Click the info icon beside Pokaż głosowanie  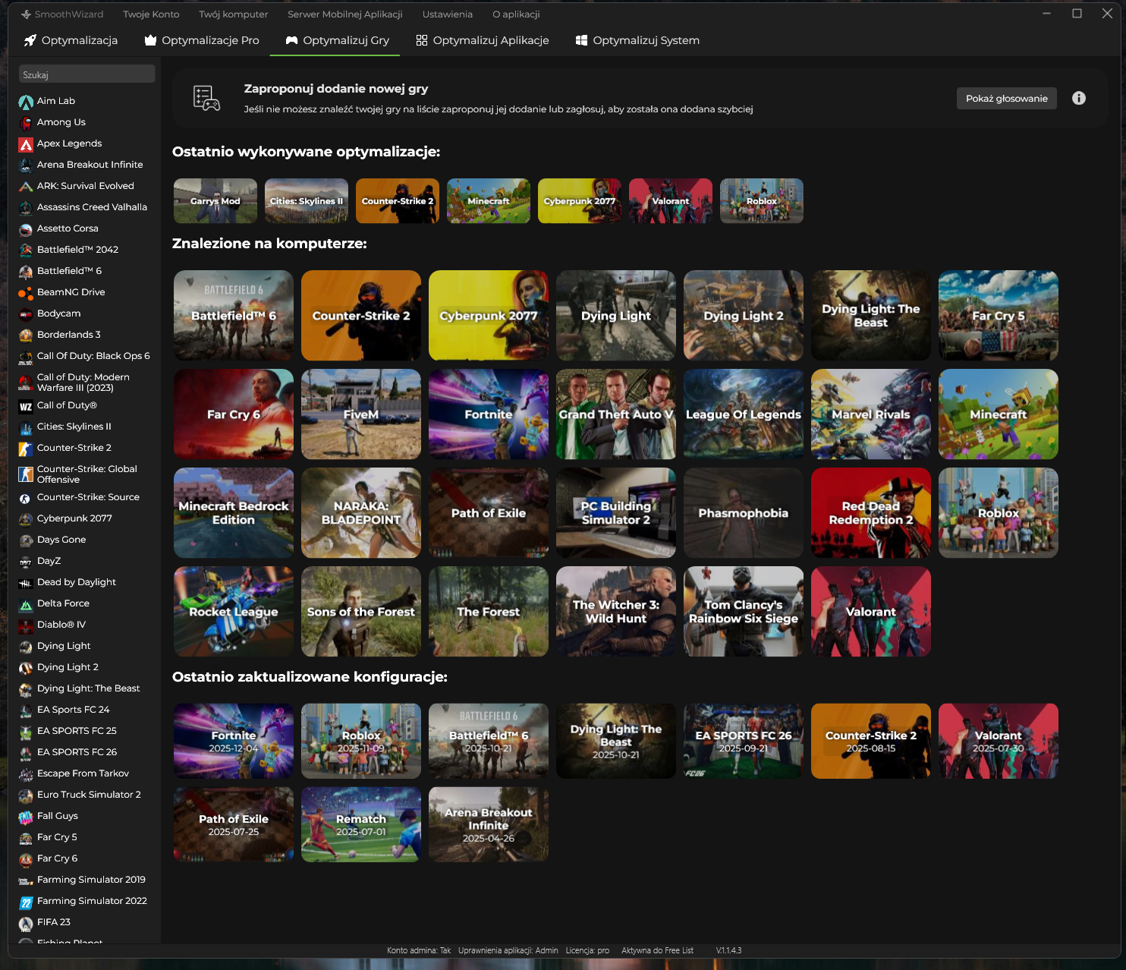pos(1078,98)
